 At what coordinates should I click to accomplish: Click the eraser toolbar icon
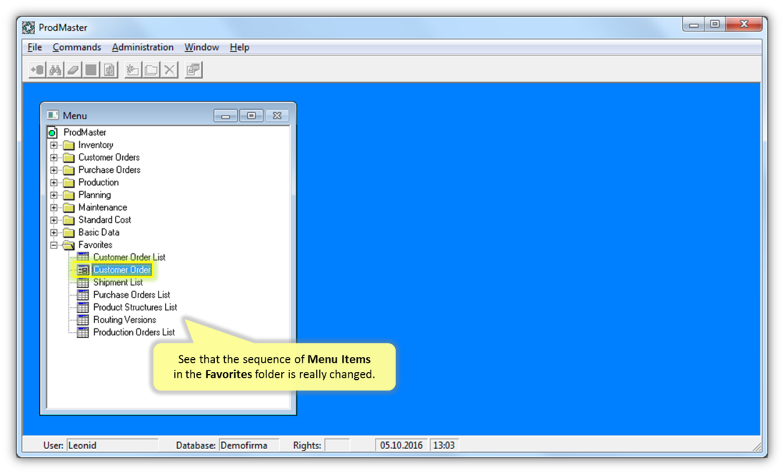coord(73,70)
